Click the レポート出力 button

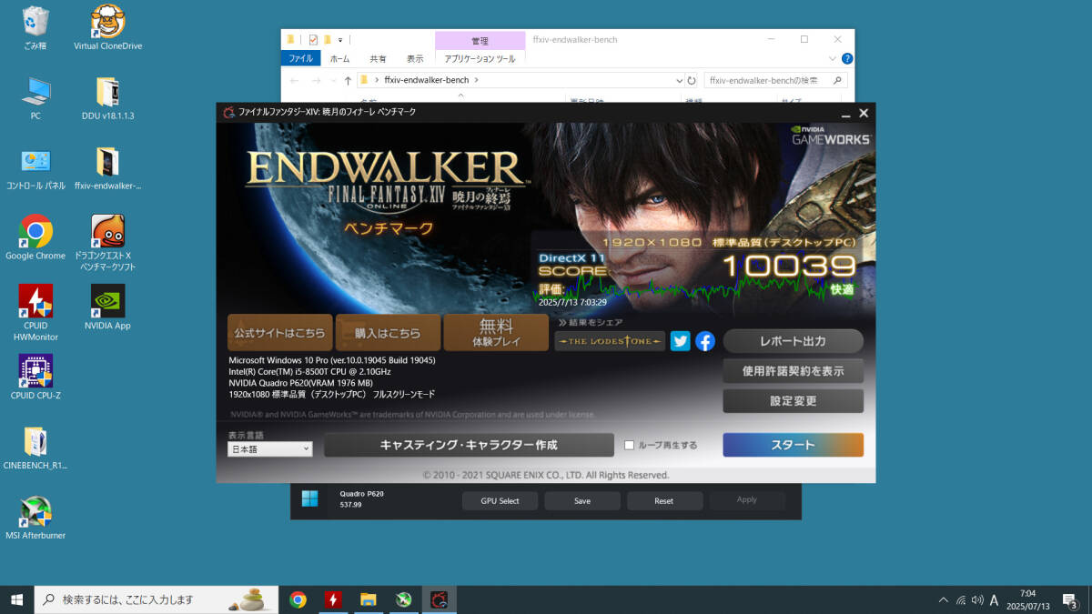point(793,341)
